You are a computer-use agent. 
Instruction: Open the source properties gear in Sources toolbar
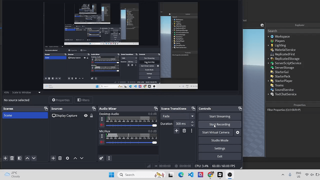[67, 158]
